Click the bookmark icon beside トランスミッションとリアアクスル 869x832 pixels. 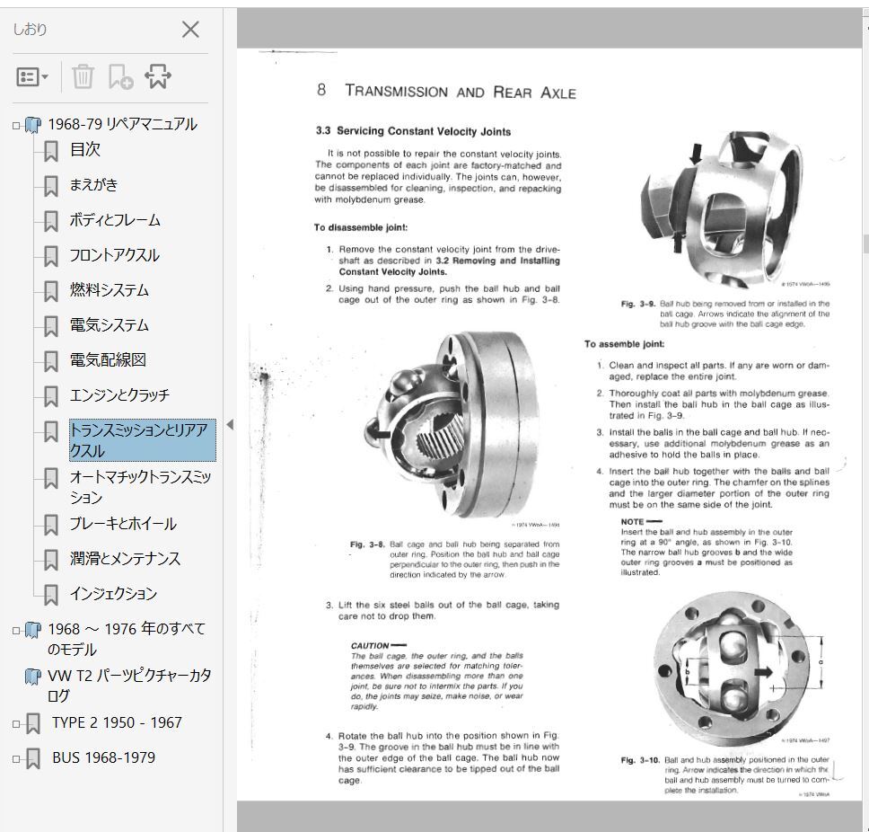[51, 431]
